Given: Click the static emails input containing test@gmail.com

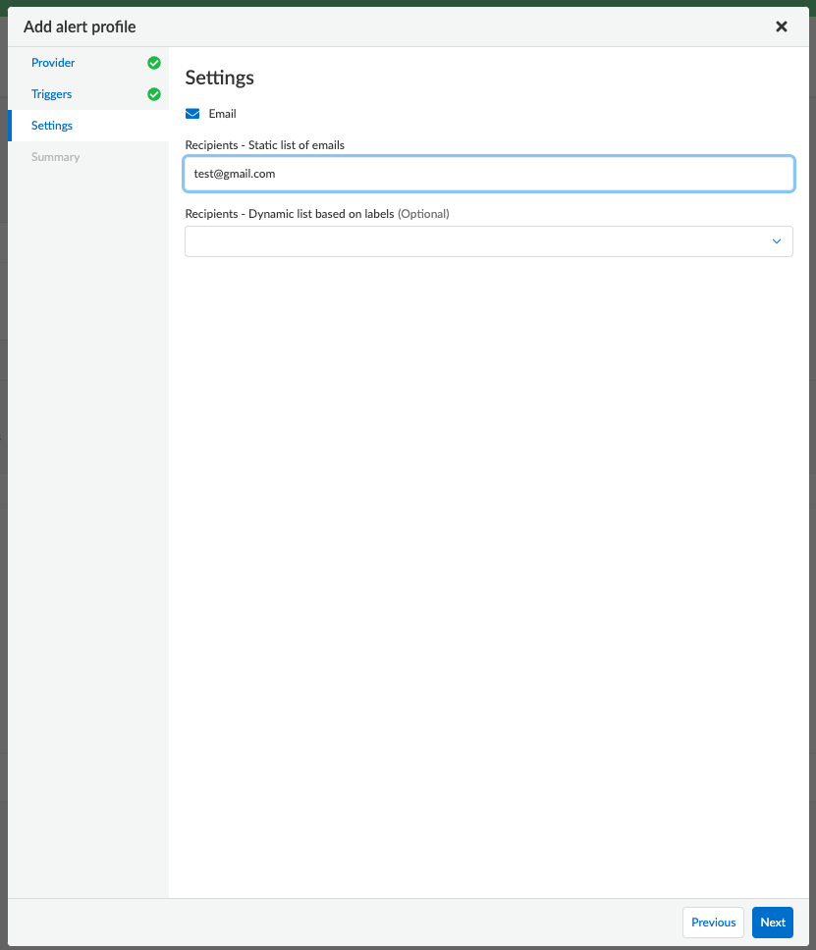Looking at the screenshot, I should point(488,174).
